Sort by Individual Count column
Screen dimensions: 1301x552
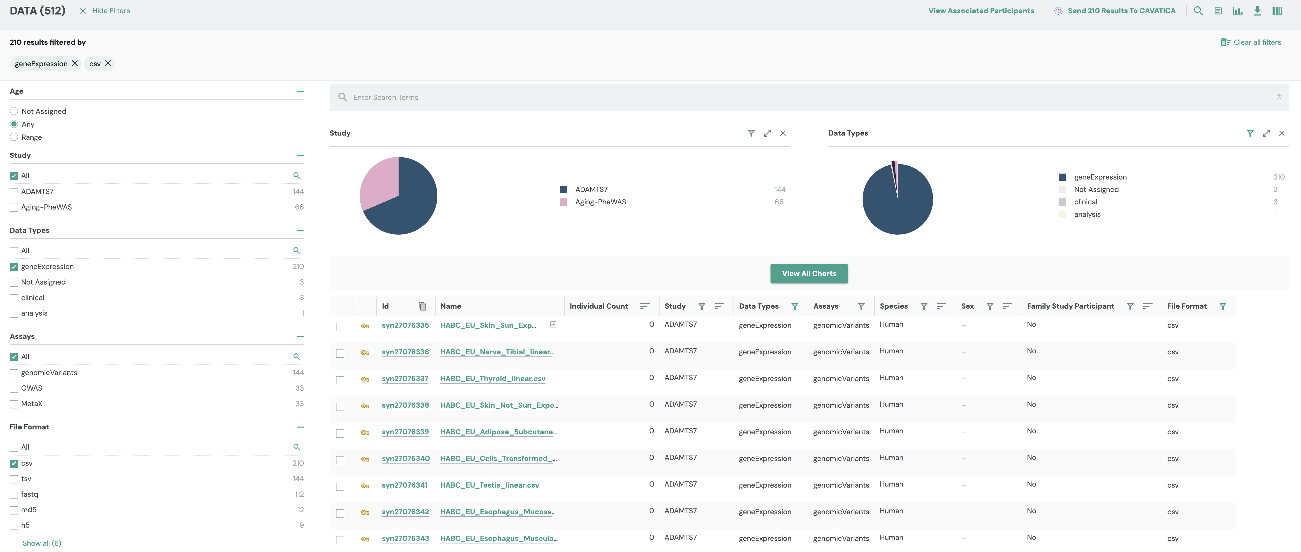pyautogui.click(x=645, y=306)
